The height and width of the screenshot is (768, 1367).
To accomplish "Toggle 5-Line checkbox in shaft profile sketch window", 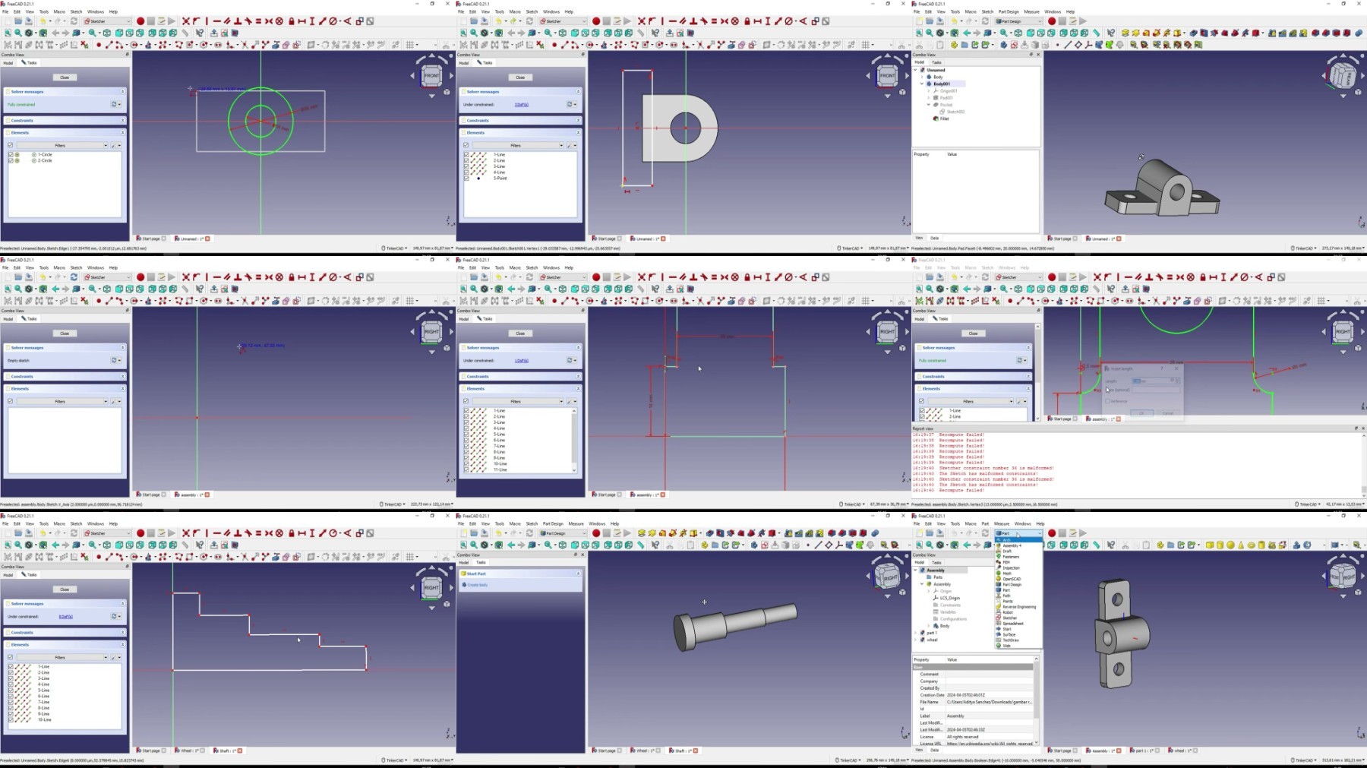I will coord(11,690).
